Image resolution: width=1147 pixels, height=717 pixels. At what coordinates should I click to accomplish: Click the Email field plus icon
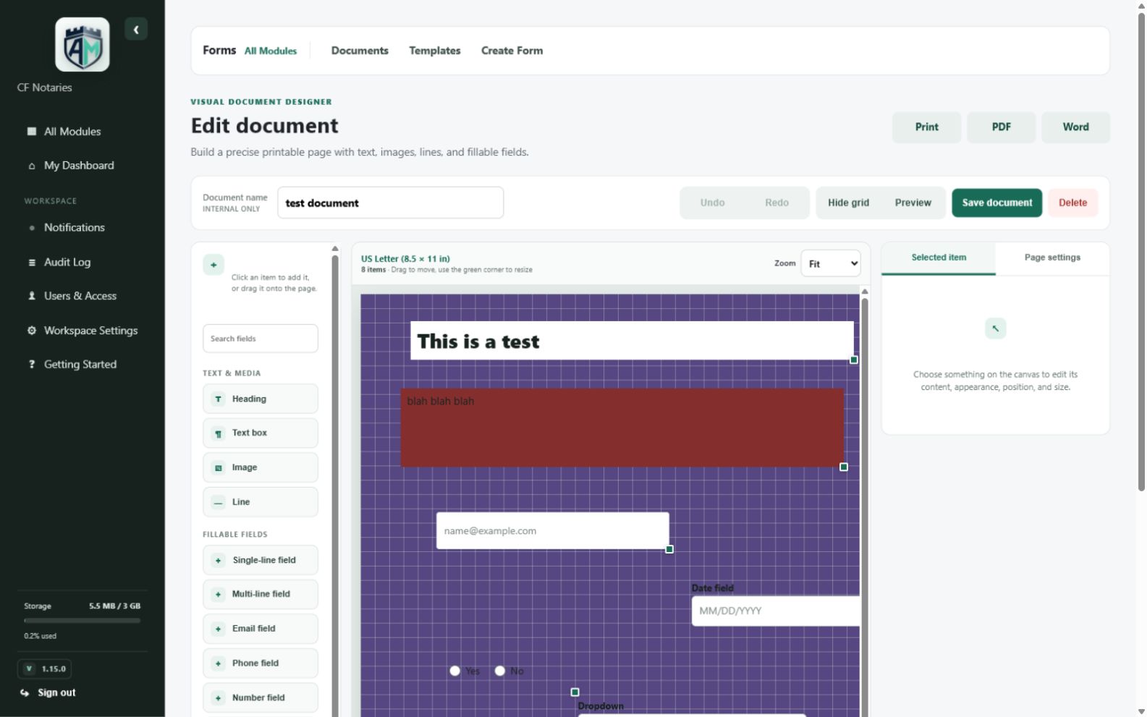coord(218,629)
